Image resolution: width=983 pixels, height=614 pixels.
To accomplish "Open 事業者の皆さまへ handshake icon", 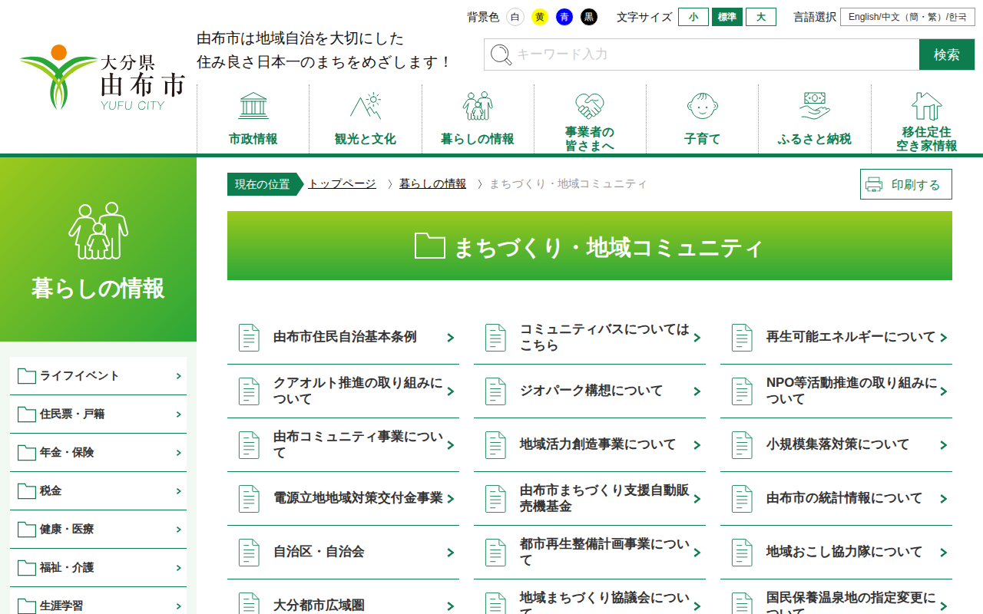I will click(x=590, y=106).
